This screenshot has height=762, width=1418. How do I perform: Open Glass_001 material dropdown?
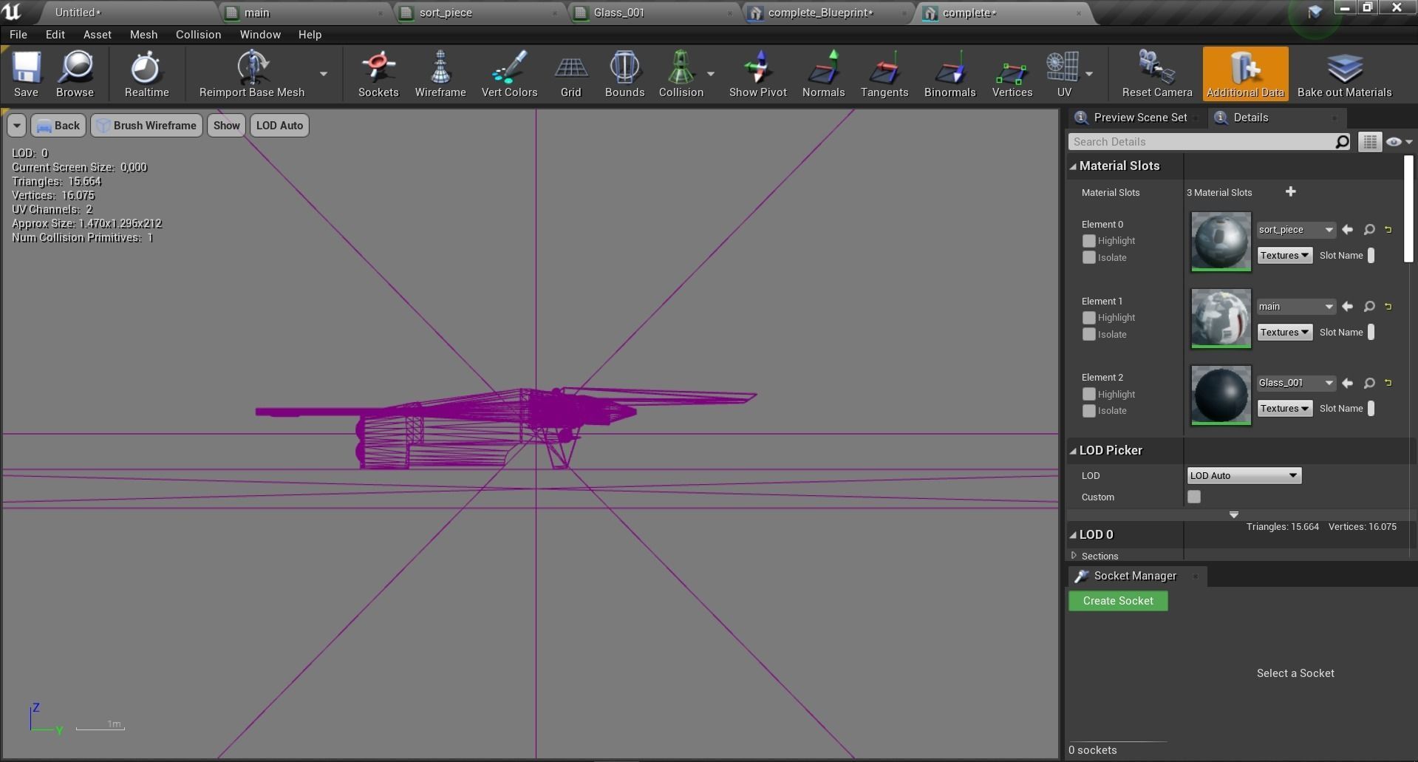click(x=1296, y=383)
